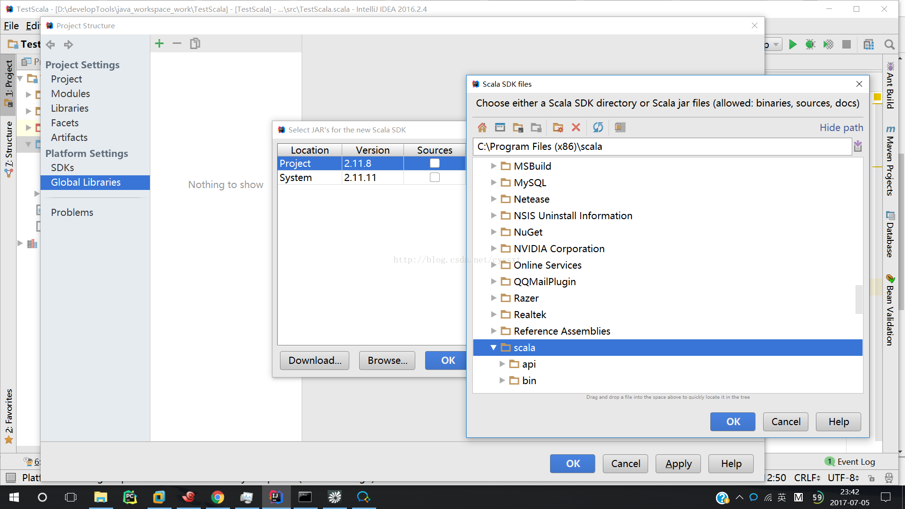
Task: Select Libraries in Project Settings
Action: [x=70, y=108]
